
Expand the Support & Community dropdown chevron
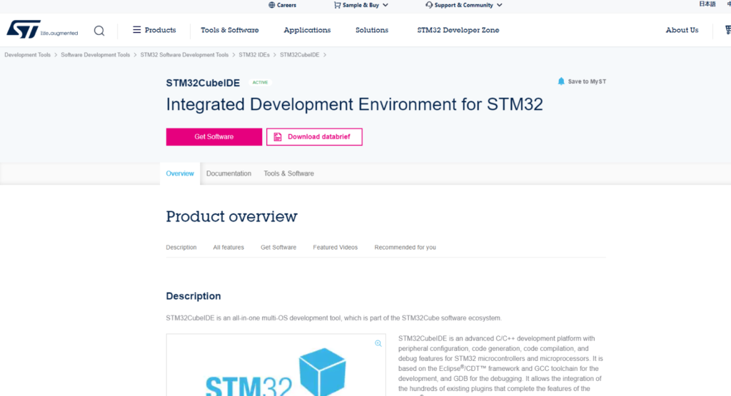pos(499,5)
